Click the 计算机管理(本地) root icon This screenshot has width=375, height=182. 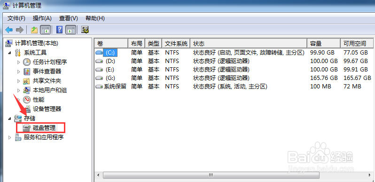[9, 43]
